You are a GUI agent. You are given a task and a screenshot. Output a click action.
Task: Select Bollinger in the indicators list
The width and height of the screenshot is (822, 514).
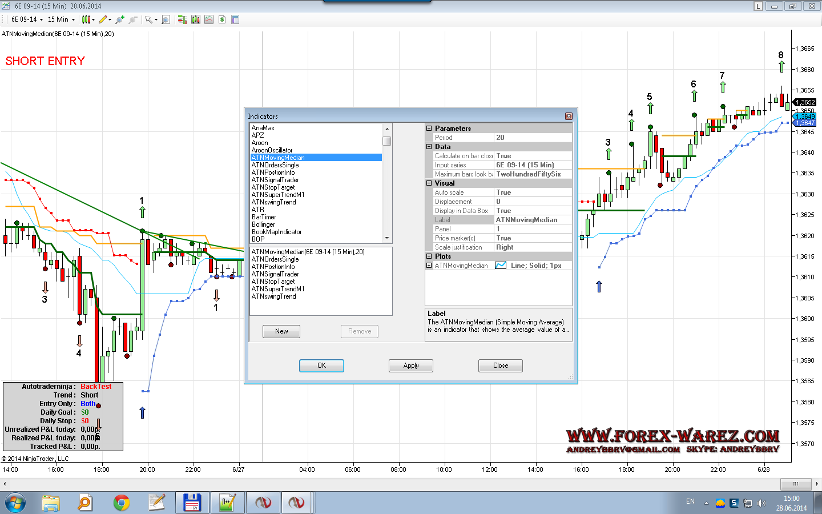(263, 224)
